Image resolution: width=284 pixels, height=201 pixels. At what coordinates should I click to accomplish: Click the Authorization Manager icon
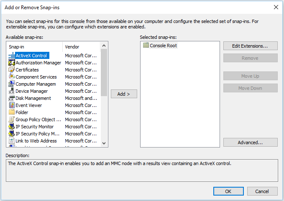12,63
